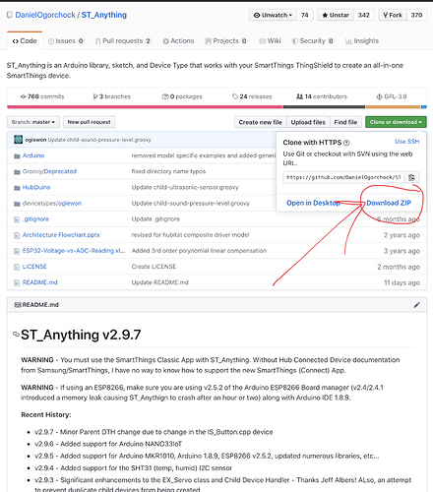Image resolution: width=433 pixels, height=492 pixels.
Task: Click the Open in Desktop link
Action: [313, 203]
